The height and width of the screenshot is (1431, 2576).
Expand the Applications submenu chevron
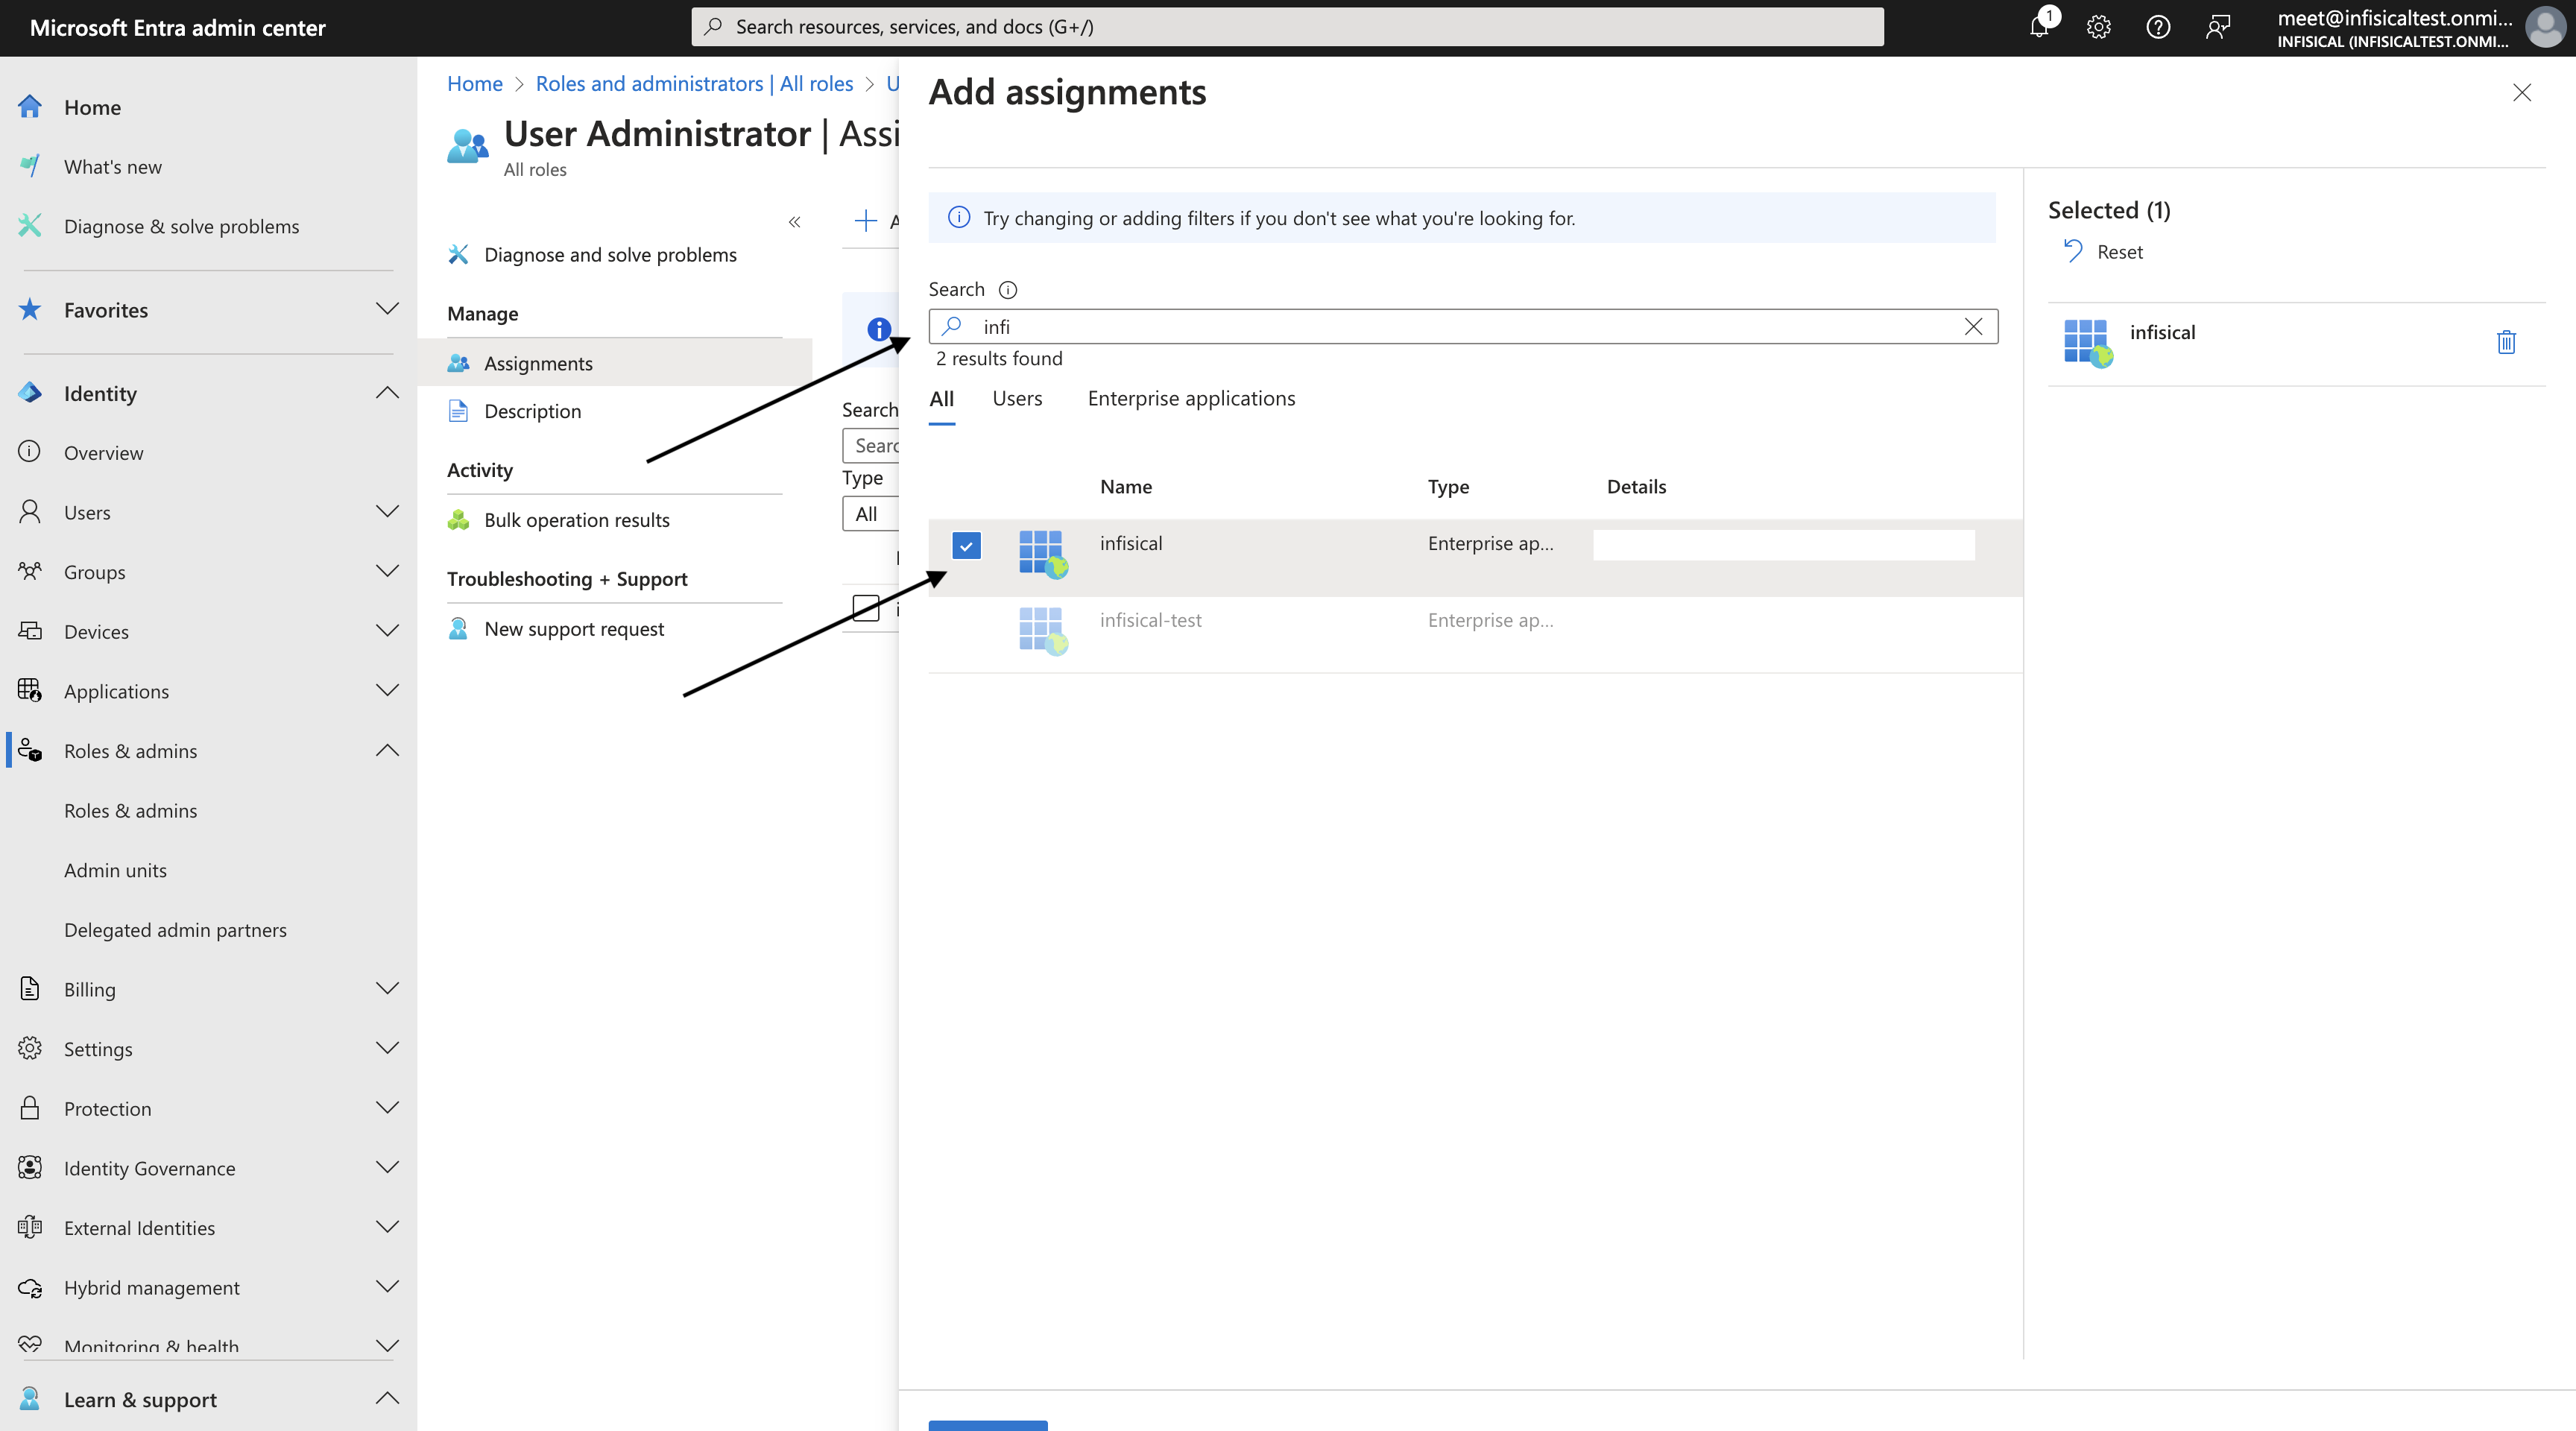(x=387, y=691)
